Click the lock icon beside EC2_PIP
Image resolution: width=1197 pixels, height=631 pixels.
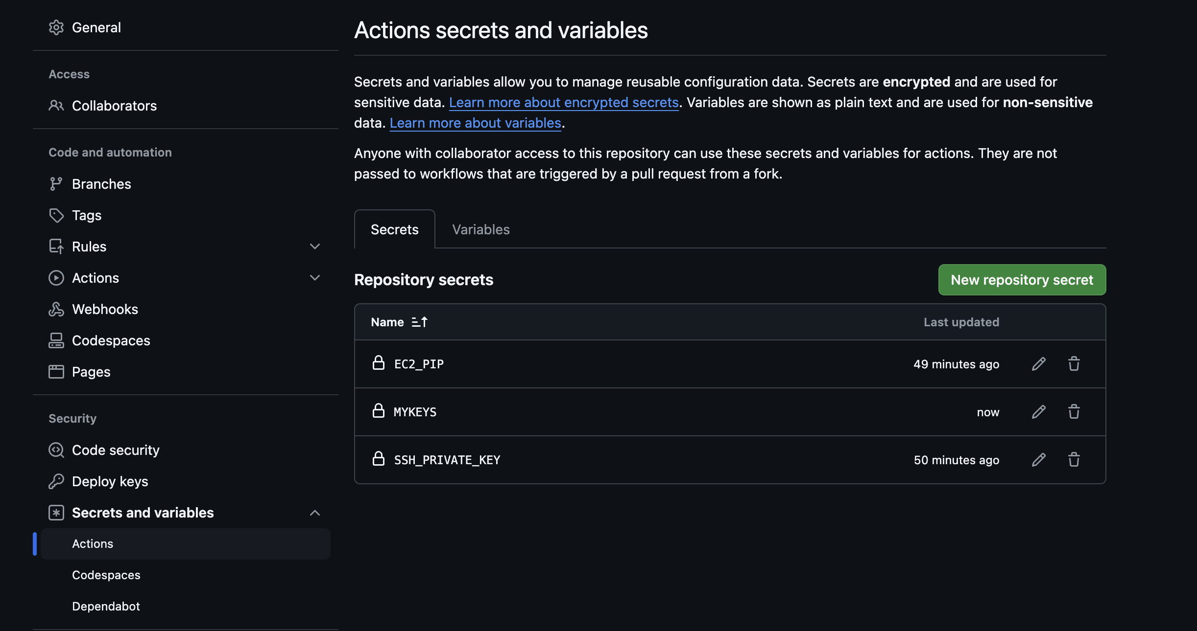point(379,363)
